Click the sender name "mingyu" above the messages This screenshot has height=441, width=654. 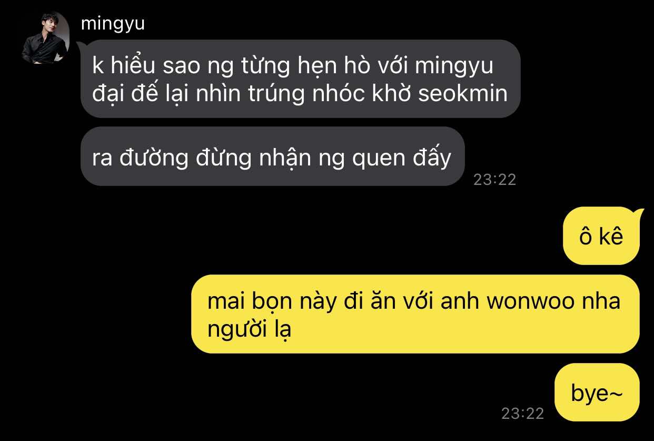(x=113, y=24)
